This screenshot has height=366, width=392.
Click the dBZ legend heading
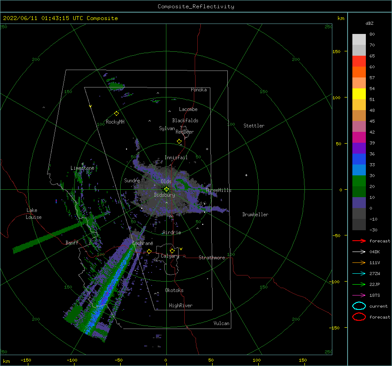pyautogui.click(x=369, y=23)
